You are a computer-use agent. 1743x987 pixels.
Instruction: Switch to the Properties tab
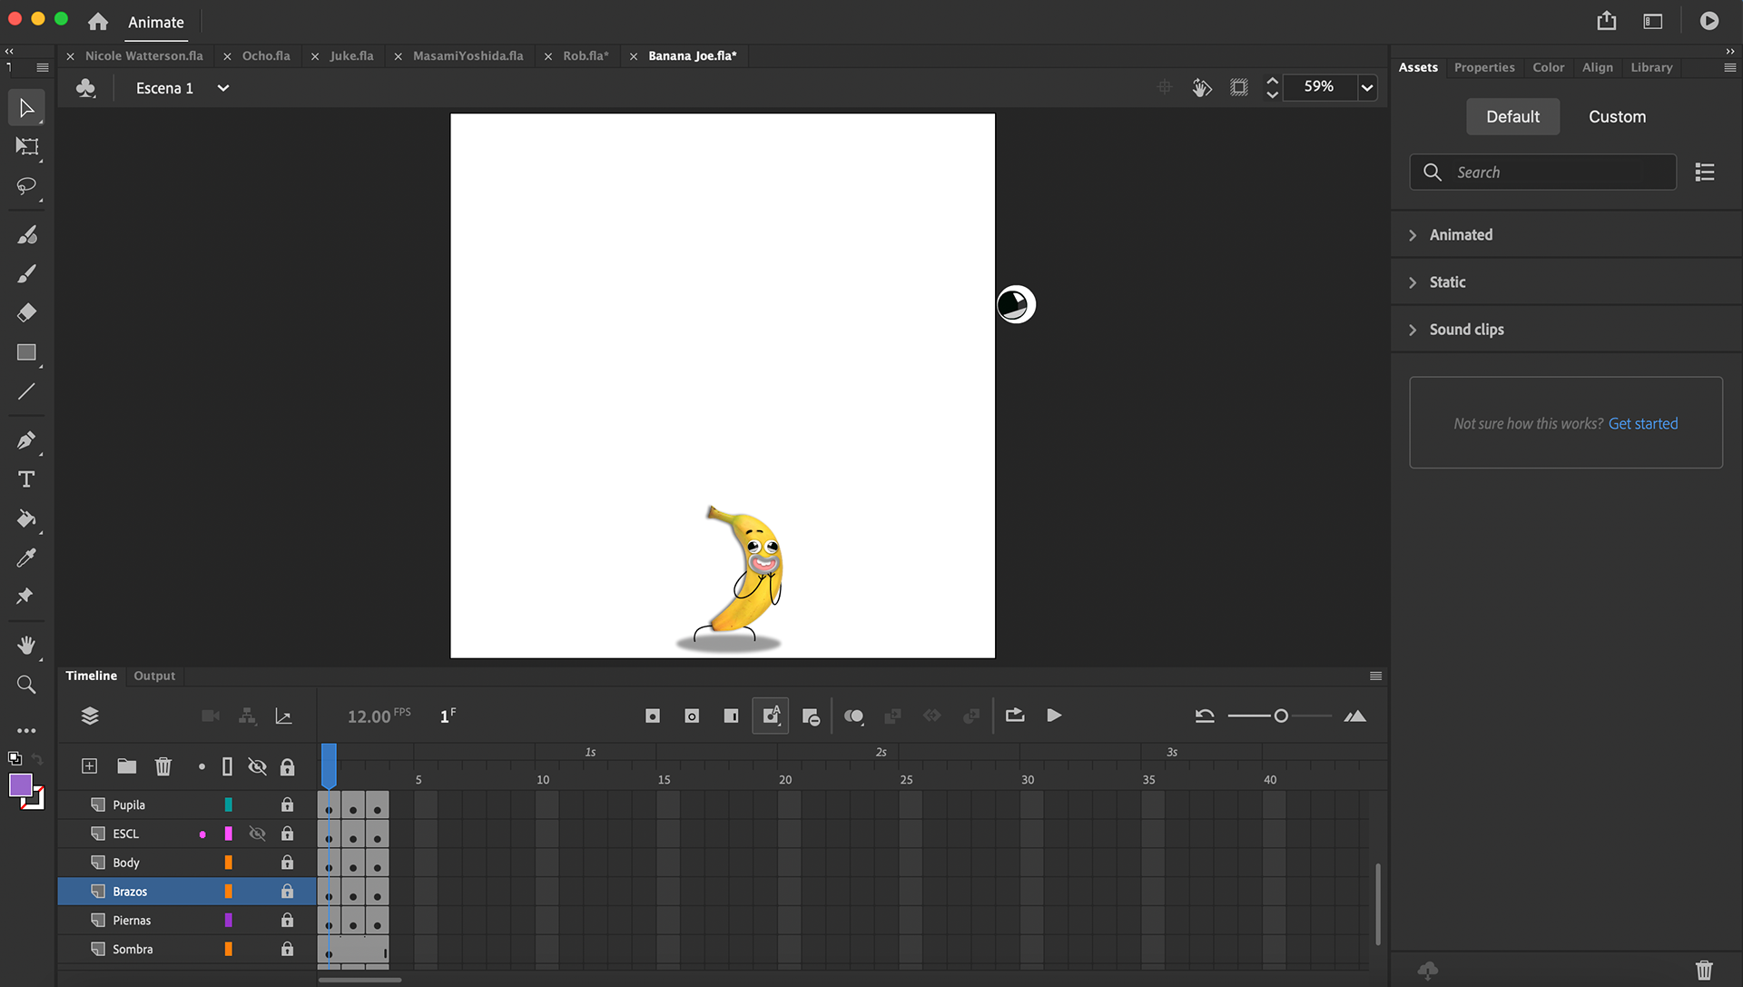[1484, 67]
